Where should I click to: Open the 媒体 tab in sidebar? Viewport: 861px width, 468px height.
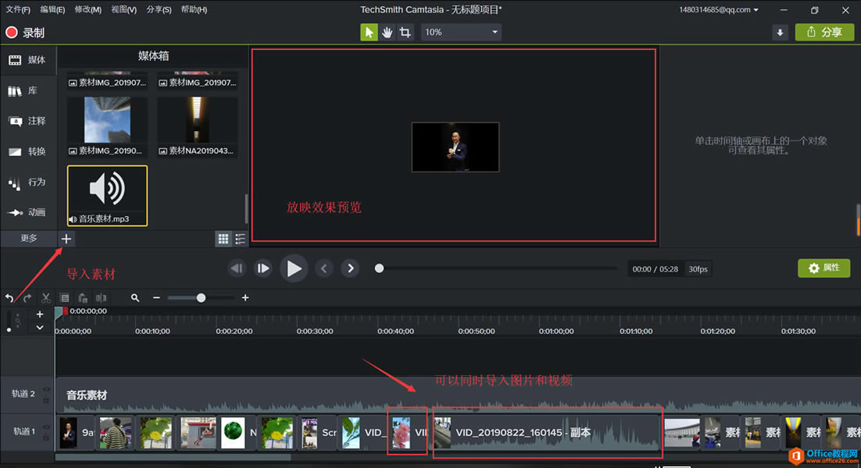click(27, 60)
